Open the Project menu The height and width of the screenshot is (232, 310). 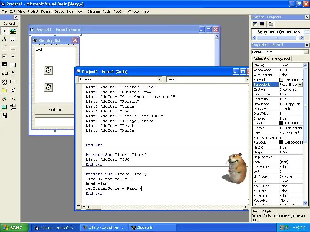[33, 12]
